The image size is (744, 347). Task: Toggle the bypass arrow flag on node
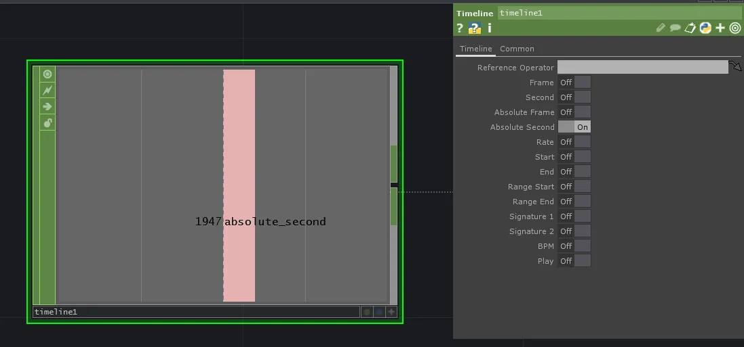pos(47,106)
